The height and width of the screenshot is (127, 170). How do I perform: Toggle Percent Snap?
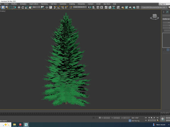pos(63,7)
